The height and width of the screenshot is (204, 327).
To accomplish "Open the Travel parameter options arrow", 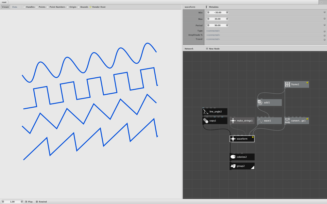I will point(324,39).
